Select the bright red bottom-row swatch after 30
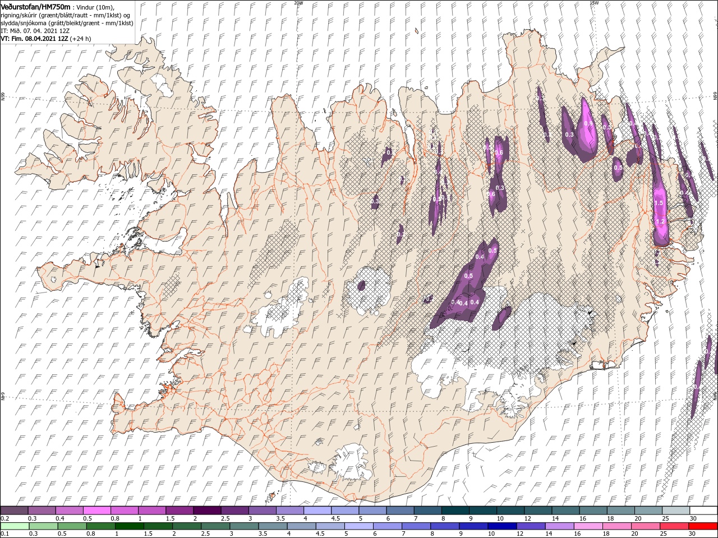The height and width of the screenshot is (538, 718). (x=703, y=526)
